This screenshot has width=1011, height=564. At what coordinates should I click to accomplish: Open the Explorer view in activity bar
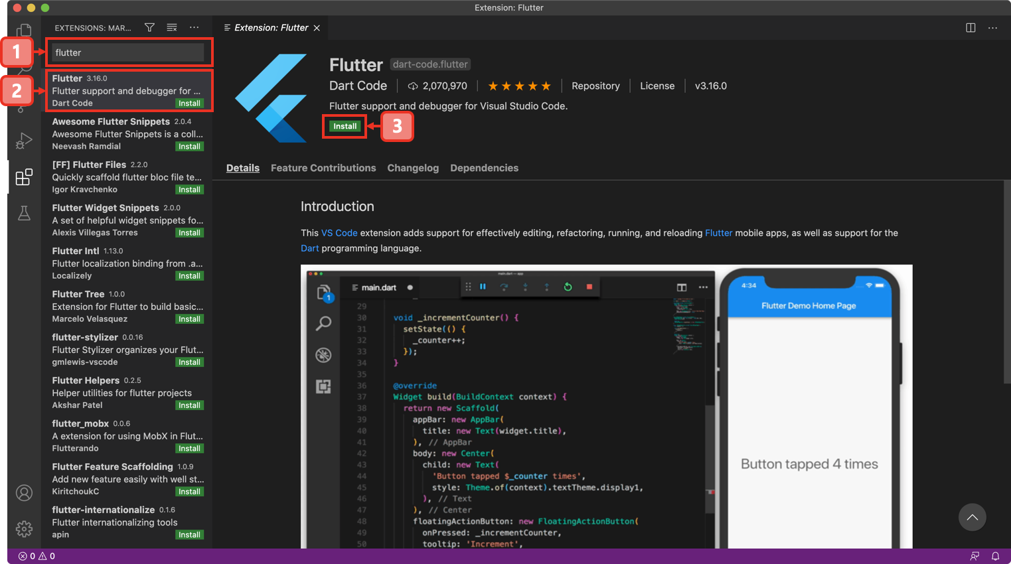24,31
